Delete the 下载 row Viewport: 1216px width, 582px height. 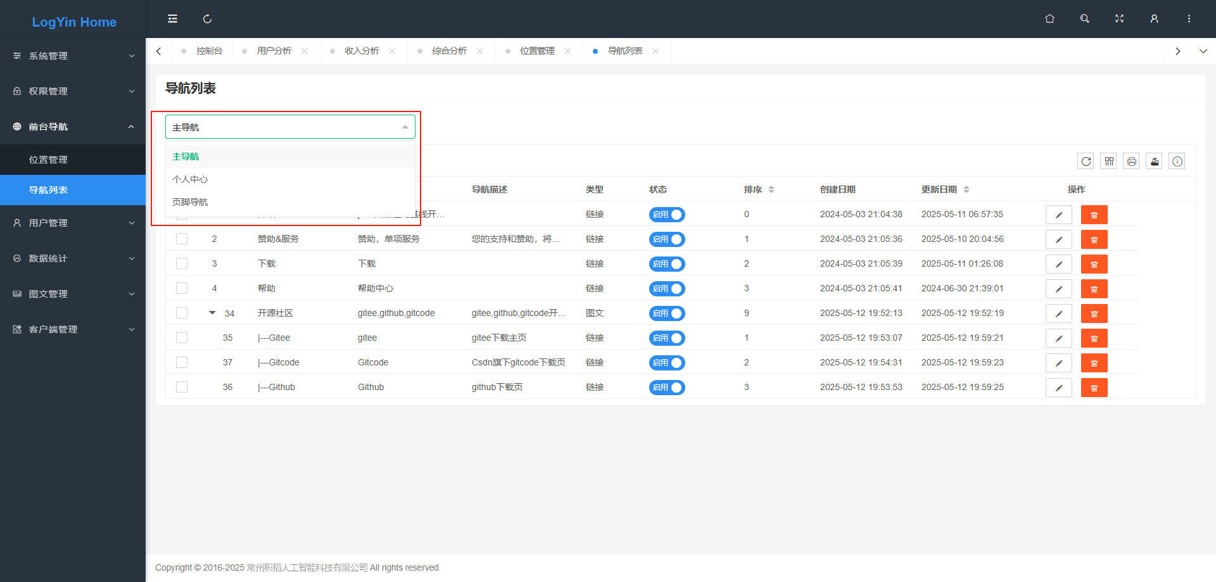pyautogui.click(x=1094, y=264)
